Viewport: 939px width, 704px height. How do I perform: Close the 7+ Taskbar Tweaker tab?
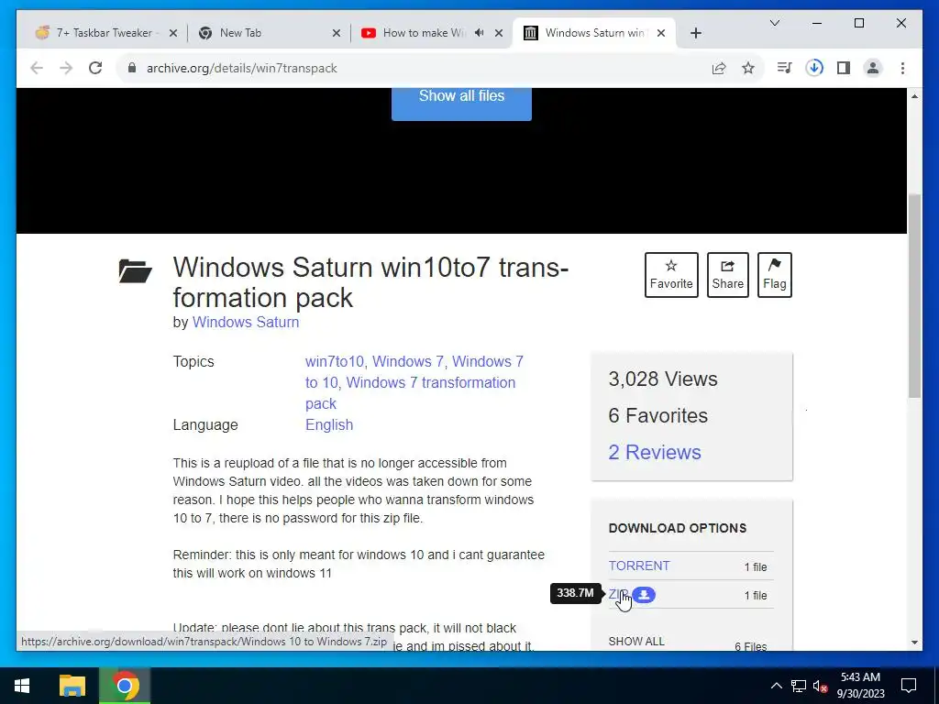pos(173,33)
